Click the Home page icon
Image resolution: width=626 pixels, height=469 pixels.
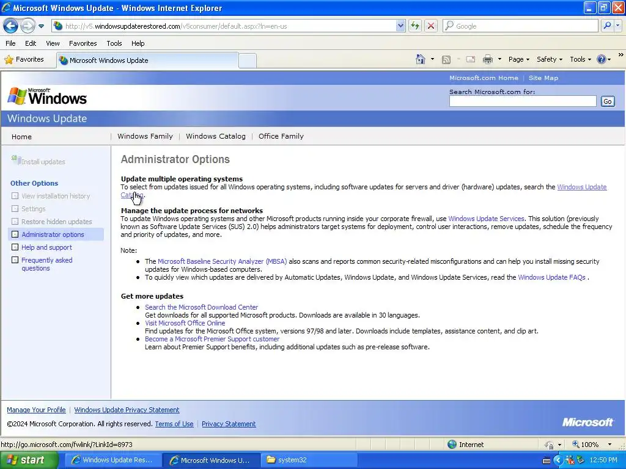[421, 59]
